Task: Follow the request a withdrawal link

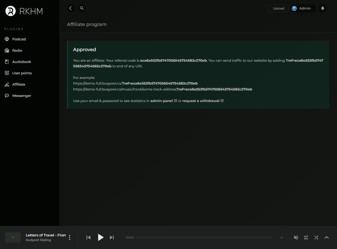Action: [201, 101]
